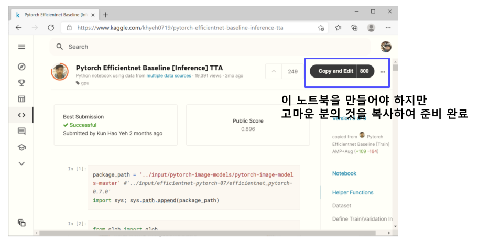Click the horizontal scrollbar right arrow
489x241 pixels.
click(389, 233)
